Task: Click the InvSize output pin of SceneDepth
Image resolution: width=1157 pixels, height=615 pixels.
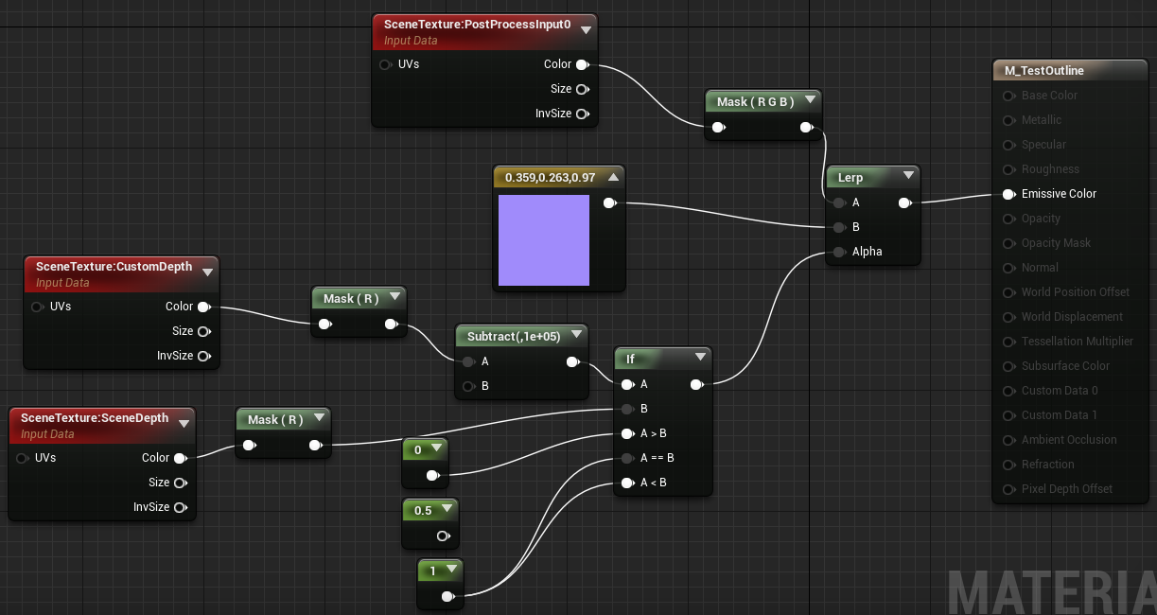Action: coord(180,507)
